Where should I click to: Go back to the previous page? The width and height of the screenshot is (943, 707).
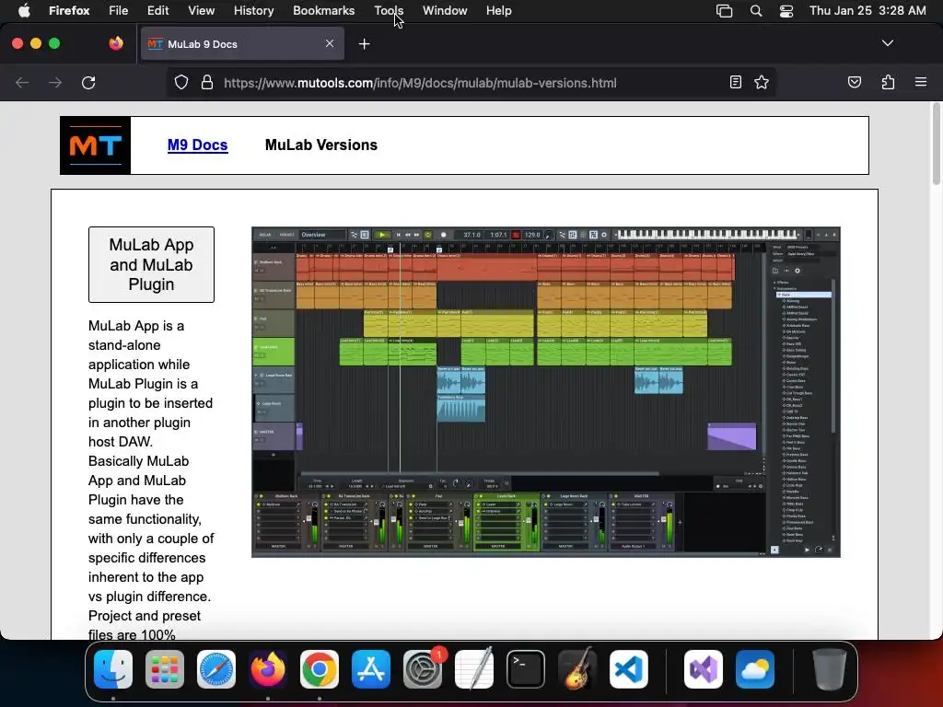point(22,83)
